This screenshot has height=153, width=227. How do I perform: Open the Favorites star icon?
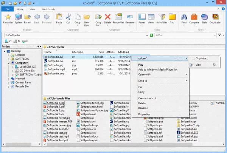tap(8, 18)
